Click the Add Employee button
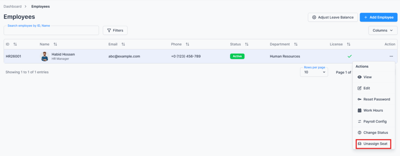 (378, 17)
